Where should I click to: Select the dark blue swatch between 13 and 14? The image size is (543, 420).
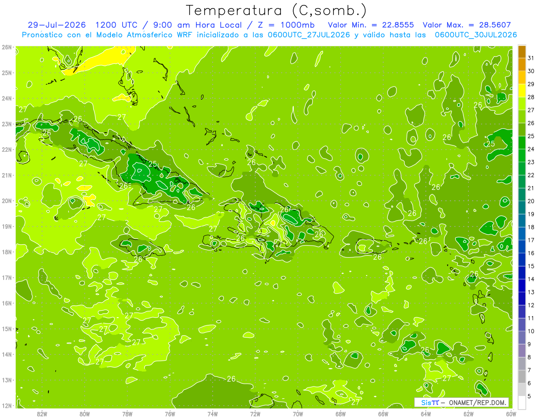pyautogui.click(x=522, y=286)
